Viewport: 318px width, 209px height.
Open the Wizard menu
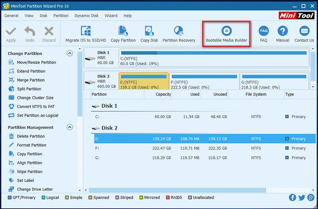pos(111,15)
